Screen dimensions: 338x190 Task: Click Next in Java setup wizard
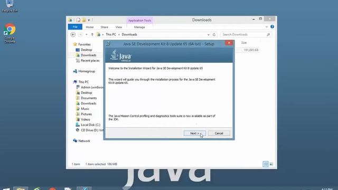tap(195, 134)
